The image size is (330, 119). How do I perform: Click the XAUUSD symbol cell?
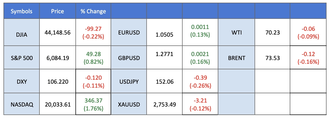129,105
